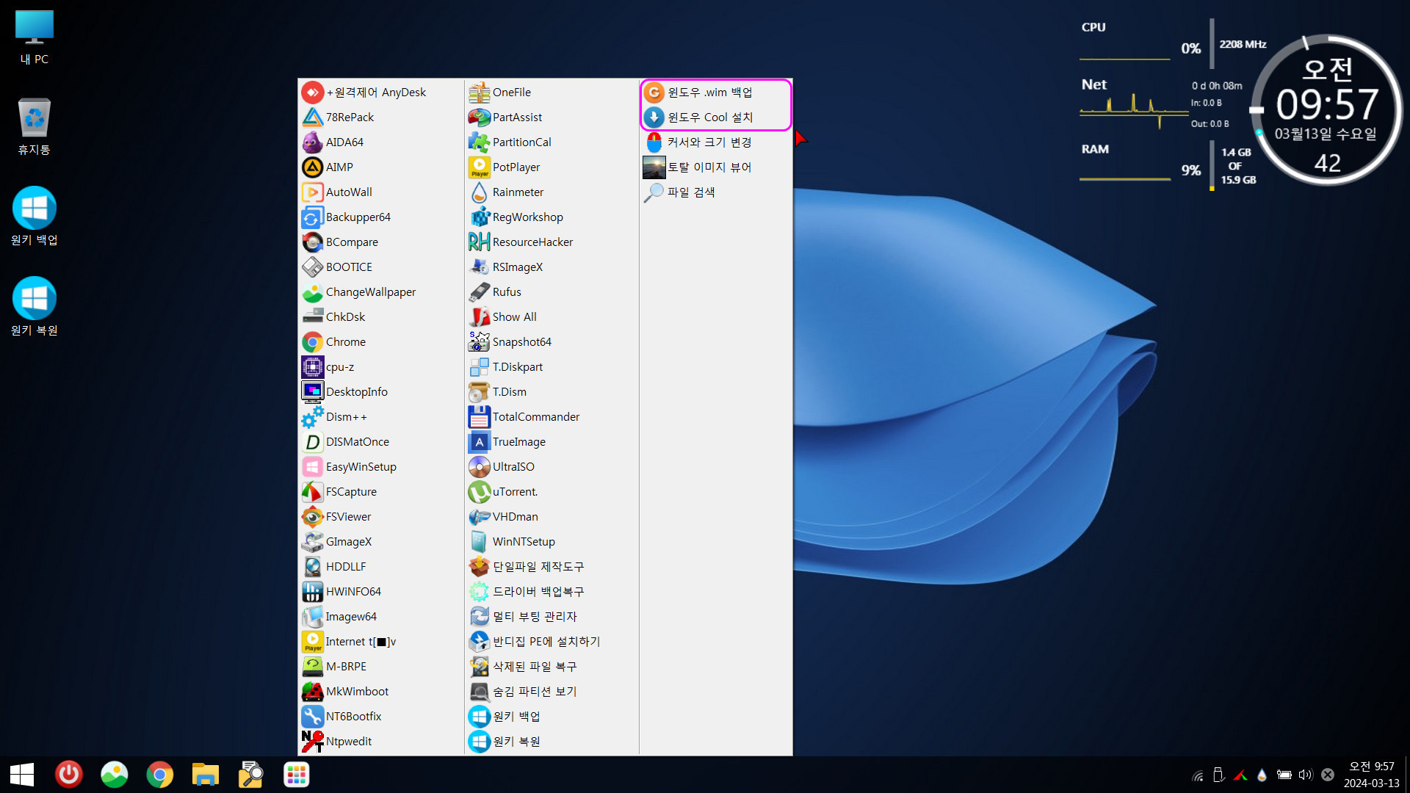Select Show All menu entry
The image size is (1410, 793).
pyautogui.click(x=552, y=316)
